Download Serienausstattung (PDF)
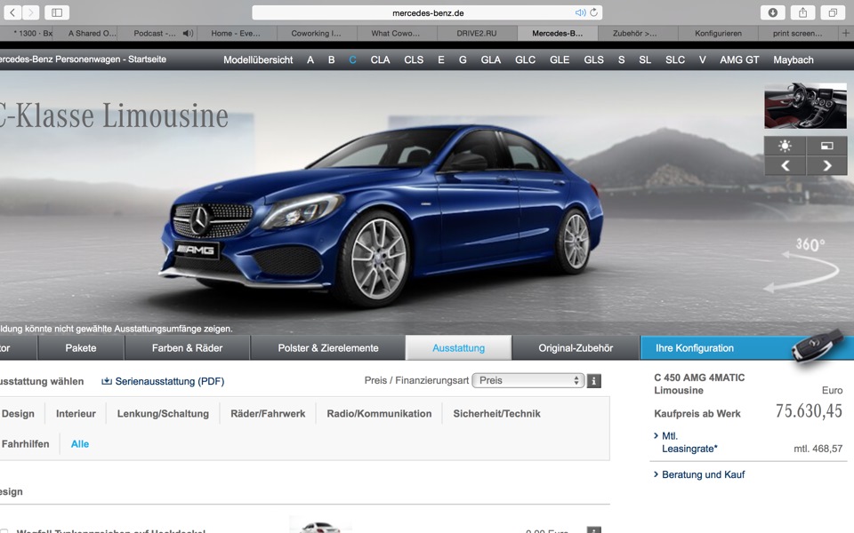The width and height of the screenshot is (854, 533). pyautogui.click(x=163, y=381)
